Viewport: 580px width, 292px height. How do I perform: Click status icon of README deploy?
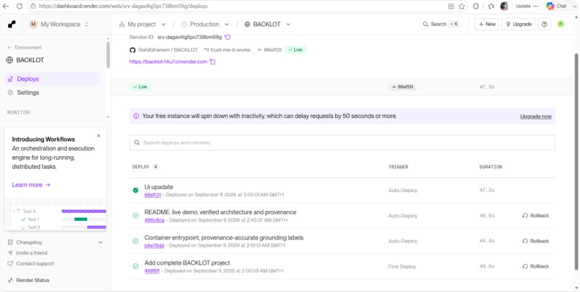click(x=136, y=216)
